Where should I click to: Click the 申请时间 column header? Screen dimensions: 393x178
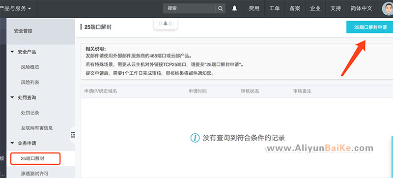coord(197,91)
